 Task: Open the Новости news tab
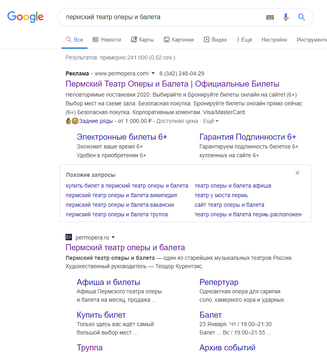tap(107, 40)
